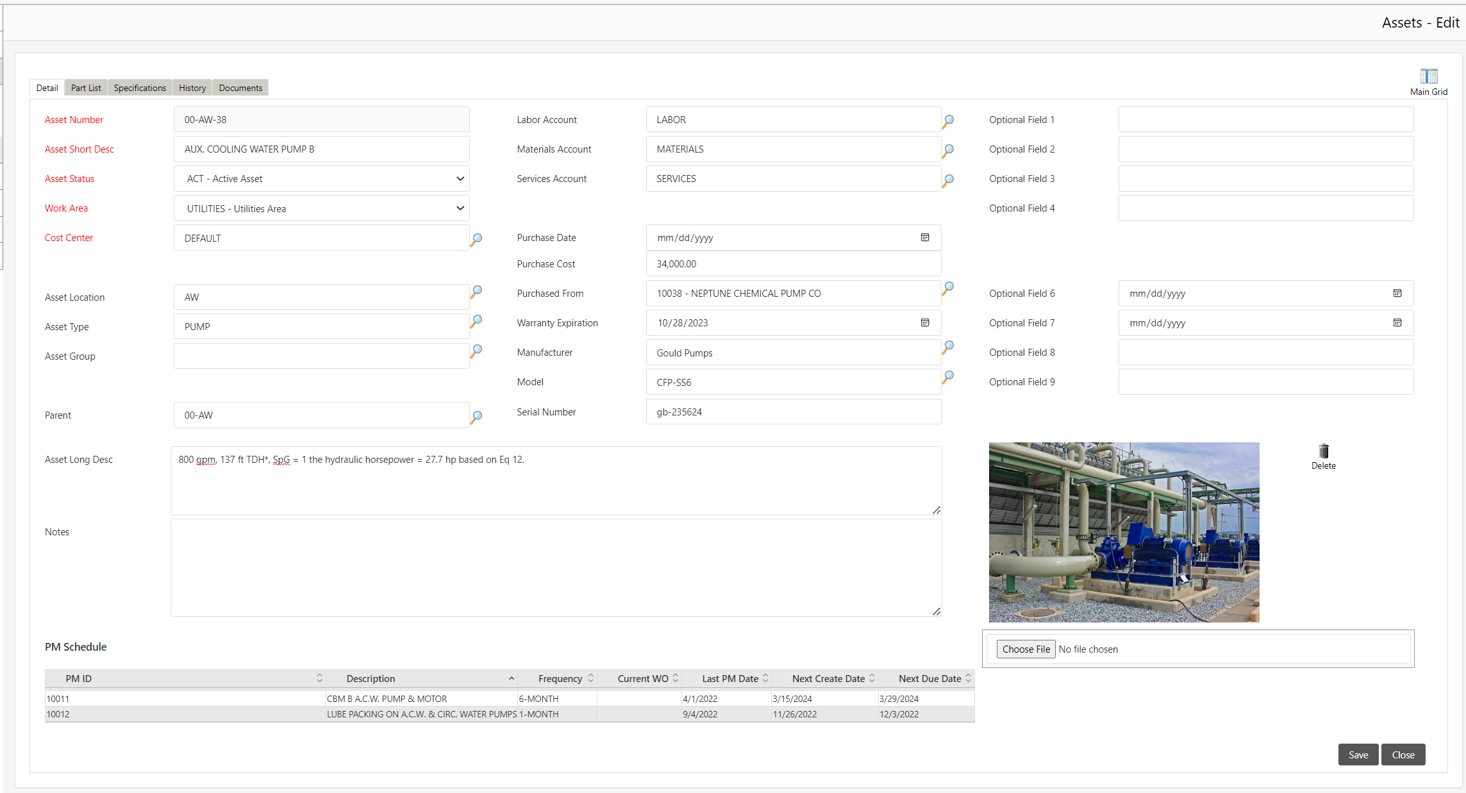Image resolution: width=1466 pixels, height=793 pixels.
Task: Open the Cost Center lookup
Action: pos(476,238)
